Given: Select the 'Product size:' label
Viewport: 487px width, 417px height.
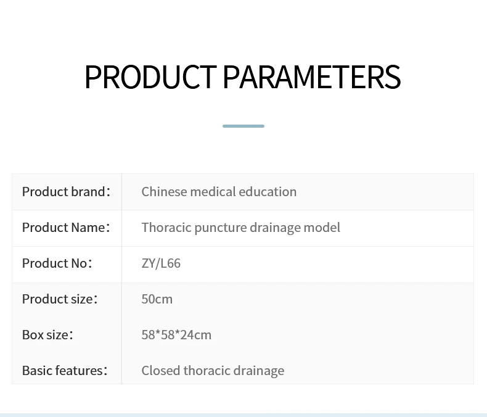Looking at the screenshot, I should pos(60,299).
